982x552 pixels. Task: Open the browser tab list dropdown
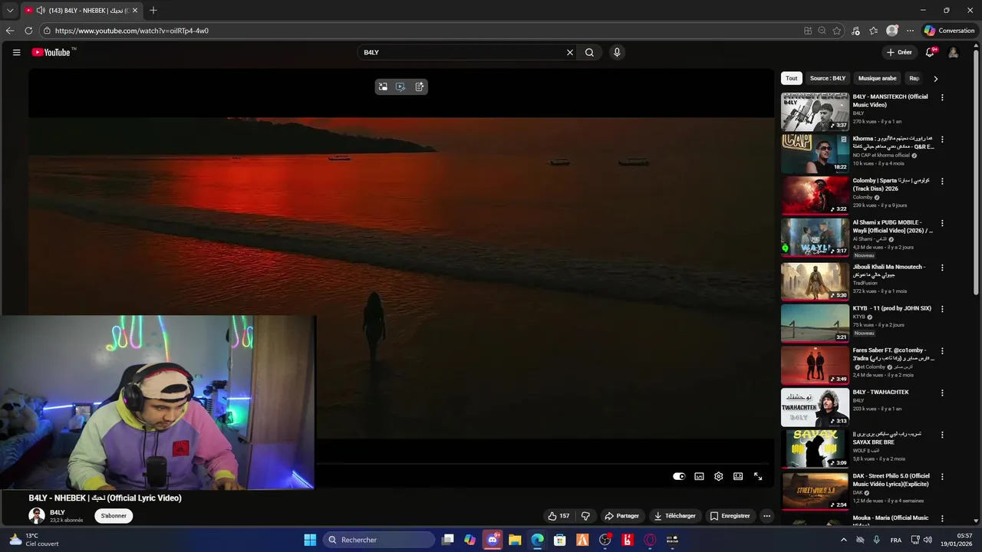[10, 11]
